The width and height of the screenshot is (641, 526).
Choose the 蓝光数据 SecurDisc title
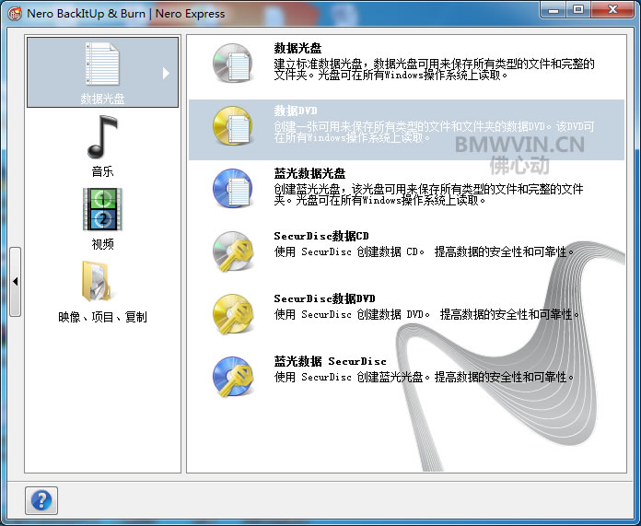pos(330,361)
